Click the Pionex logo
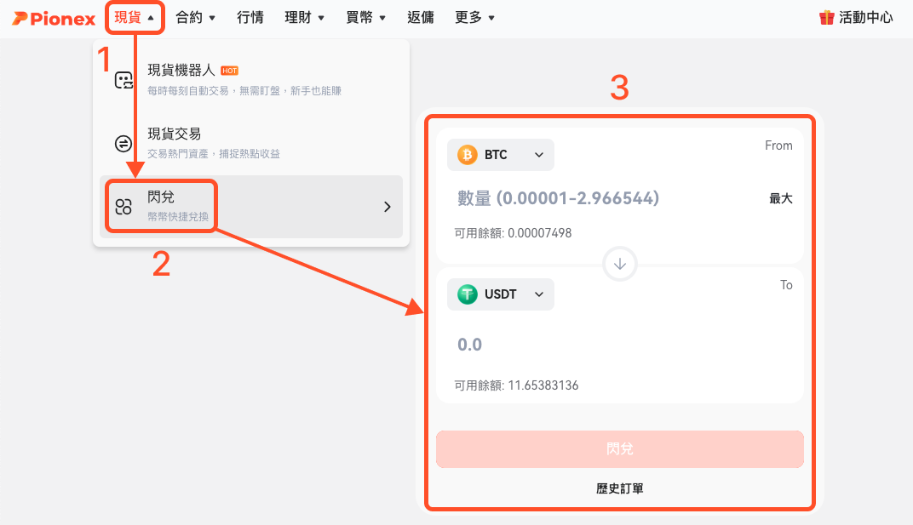This screenshot has width=913, height=525. tap(54, 19)
